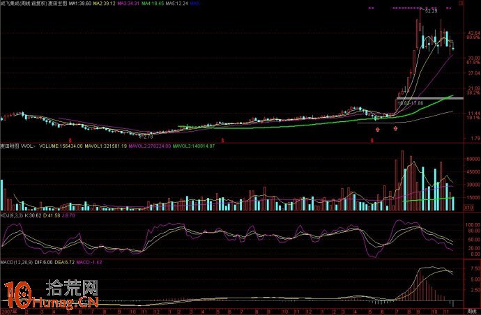Select the MAVOL3:140814.97 label
The height and width of the screenshot is (315, 481).
tap(194, 146)
